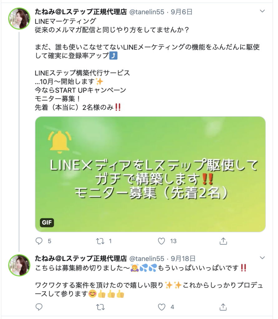Retweet the LINE marketing tweet
Viewport: 278px width, 319px height.
(x=100, y=241)
